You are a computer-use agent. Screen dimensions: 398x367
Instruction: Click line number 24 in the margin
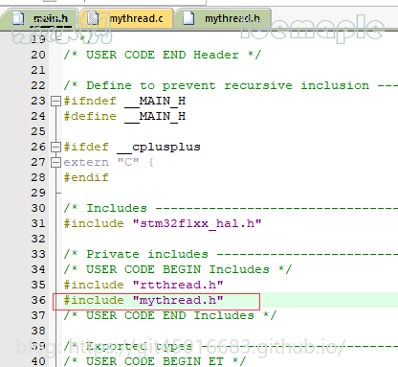click(38, 116)
